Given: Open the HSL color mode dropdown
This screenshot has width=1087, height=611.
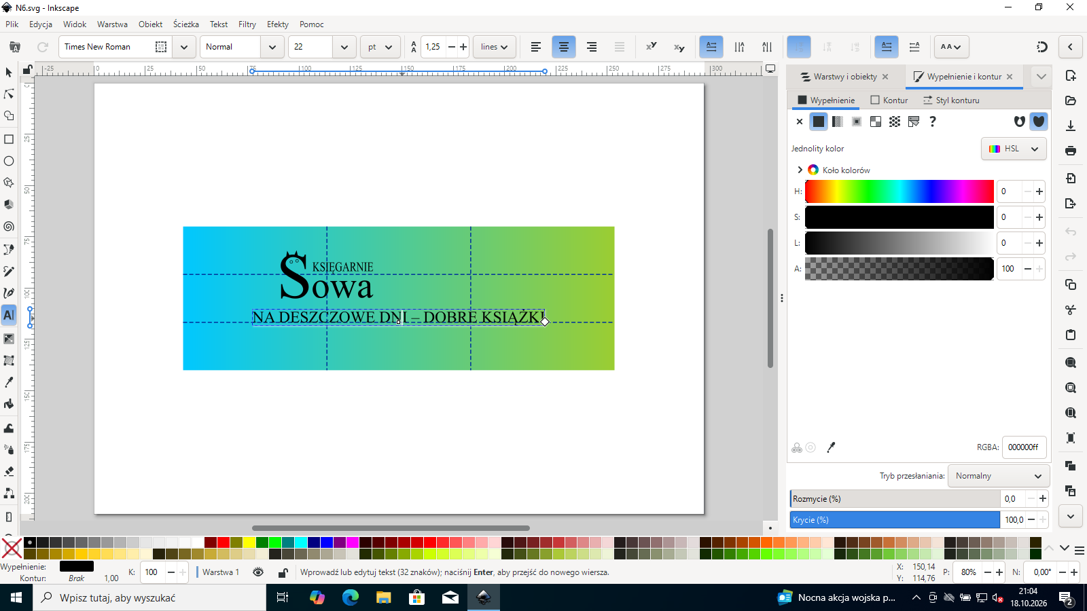Looking at the screenshot, I should [x=1014, y=149].
